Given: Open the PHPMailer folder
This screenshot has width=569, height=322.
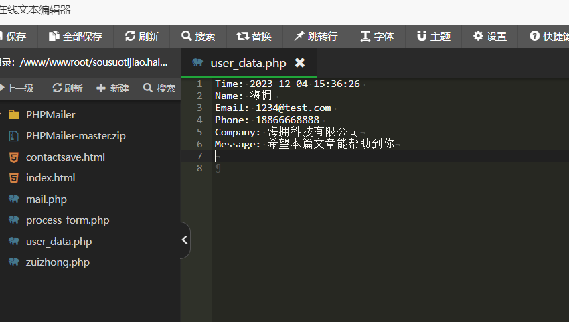Looking at the screenshot, I should click(50, 115).
